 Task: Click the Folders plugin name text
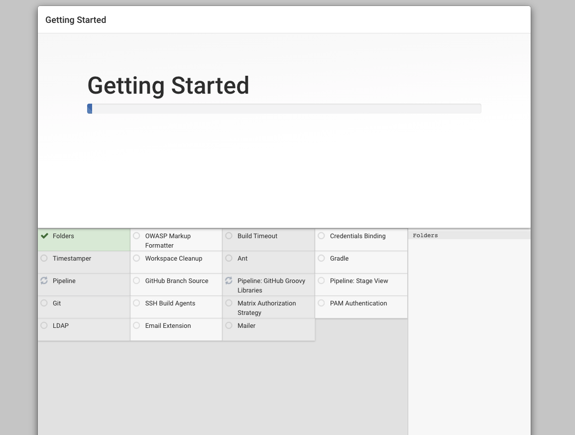click(63, 236)
